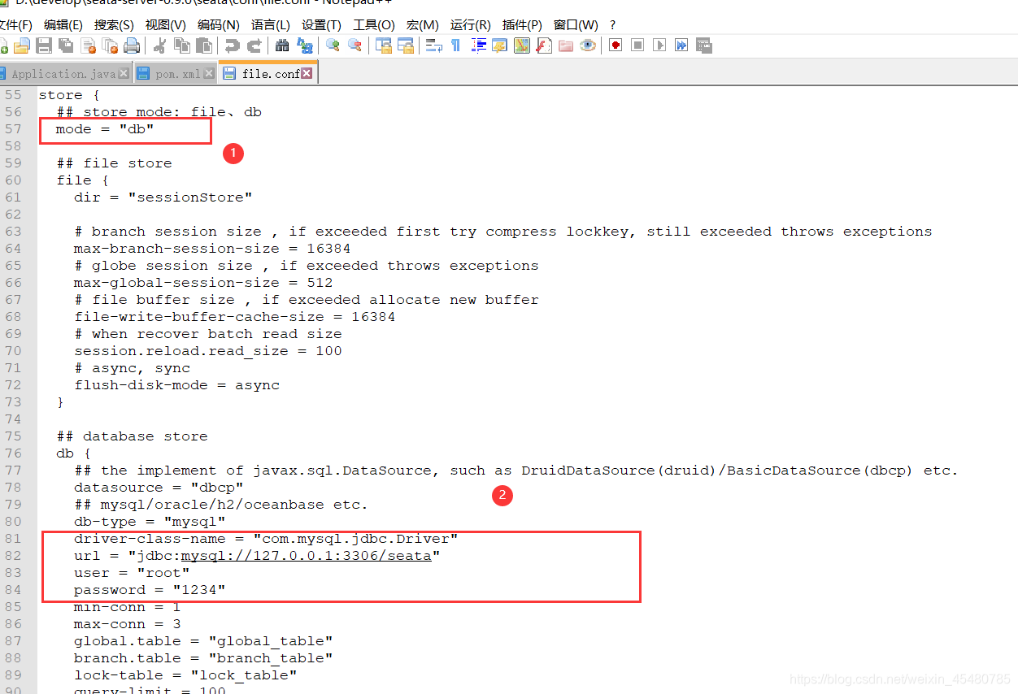Save the current recorded macro
The width and height of the screenshot is (1018, 694).
[x=703, y=46]
